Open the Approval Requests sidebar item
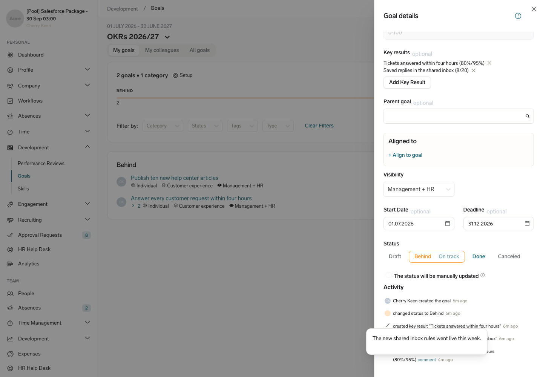Screen dimensions: 543x377 pos(49,235)
